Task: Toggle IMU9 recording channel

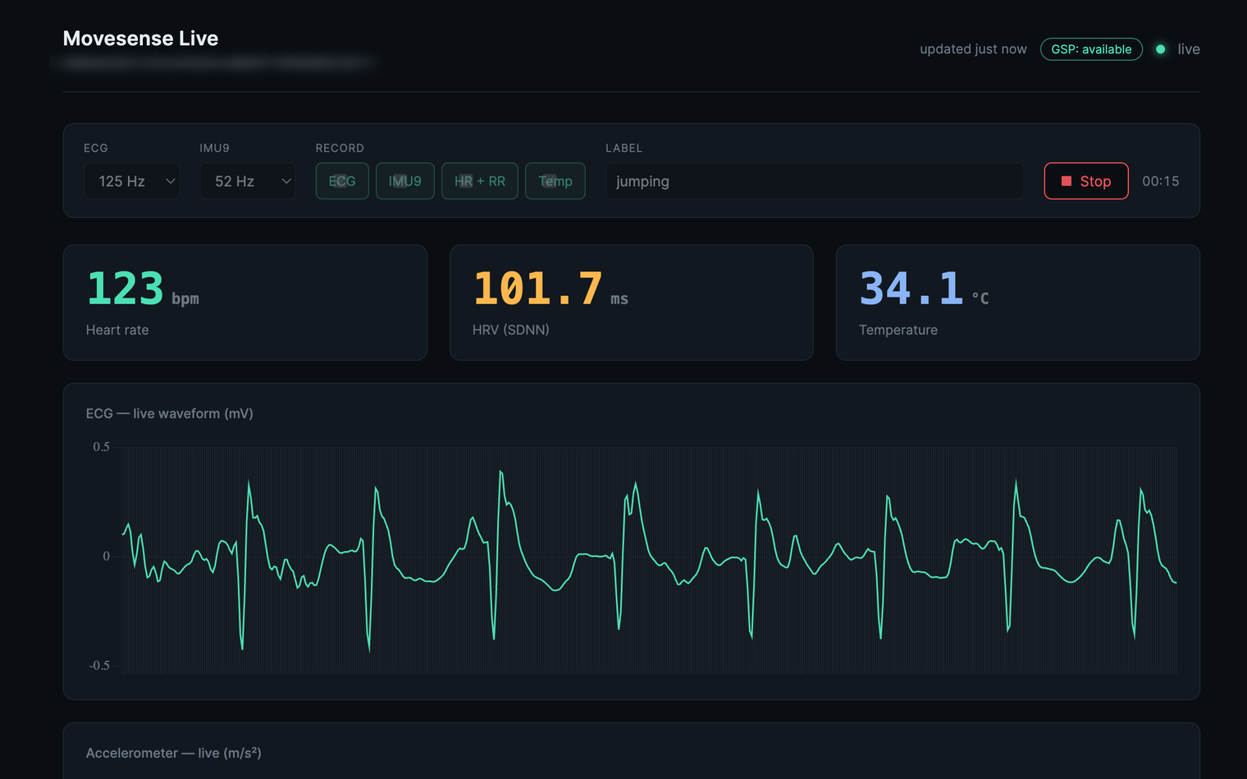Action: (405, 181)
